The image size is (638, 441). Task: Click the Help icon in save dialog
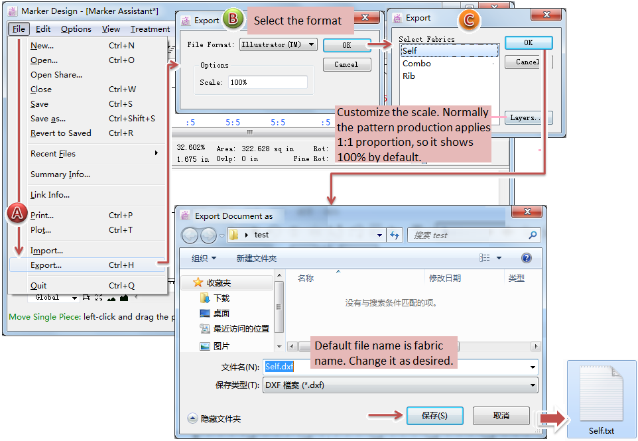[527, 258]
